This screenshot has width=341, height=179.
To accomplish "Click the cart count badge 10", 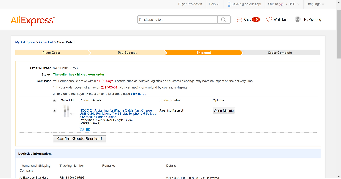I will pos(256,19).
